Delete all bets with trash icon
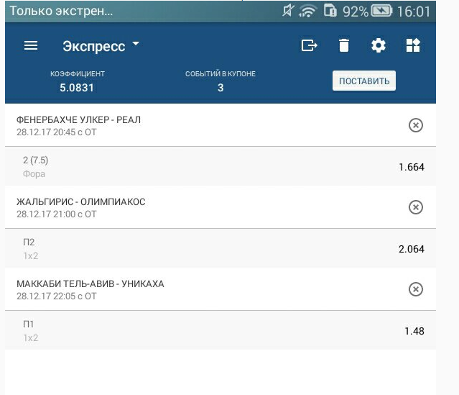 pyautogui.click(x=344, y=45)
